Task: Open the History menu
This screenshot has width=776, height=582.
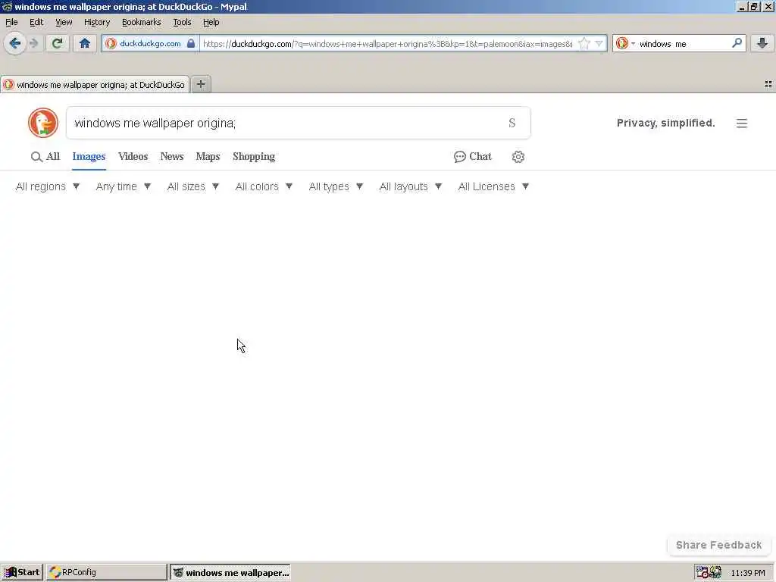Action: click(97, 22)
